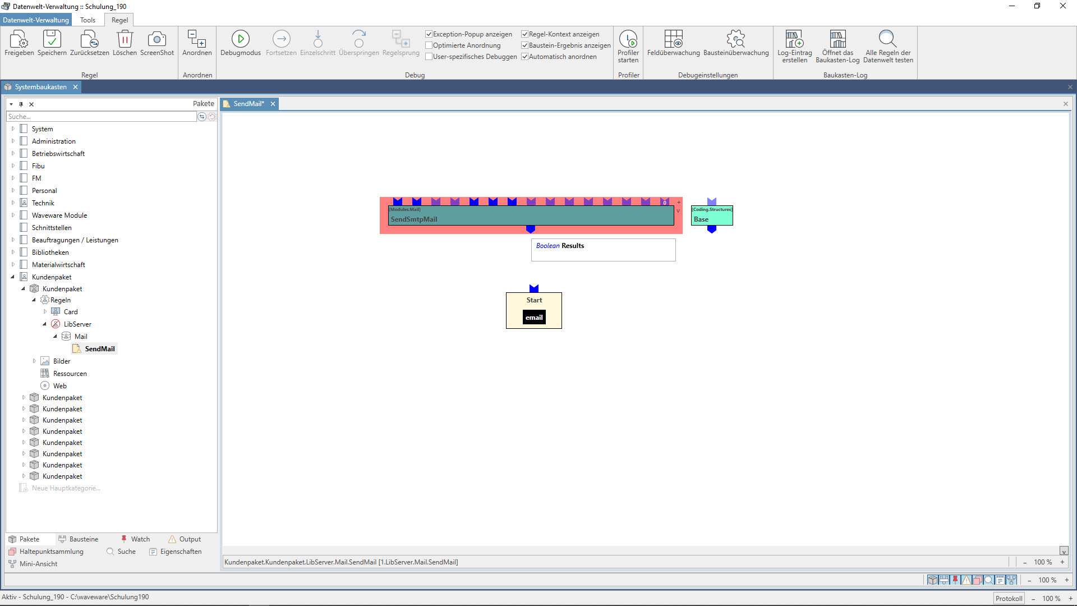The height and width of the screenshot is (606, 1077).
Task: Enable the Optimierte Anordnung checkbox
Action: [429, 45]
